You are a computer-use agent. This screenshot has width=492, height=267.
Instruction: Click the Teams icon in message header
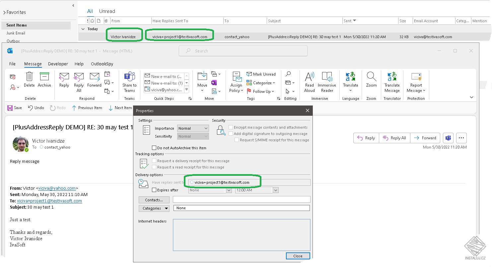point(448,138)
